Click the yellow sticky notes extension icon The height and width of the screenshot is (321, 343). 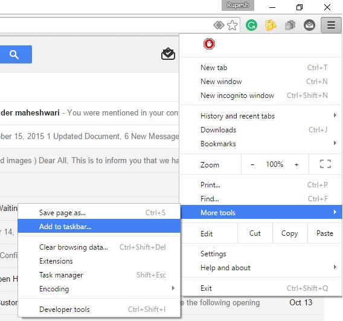(x=271, y=25)
